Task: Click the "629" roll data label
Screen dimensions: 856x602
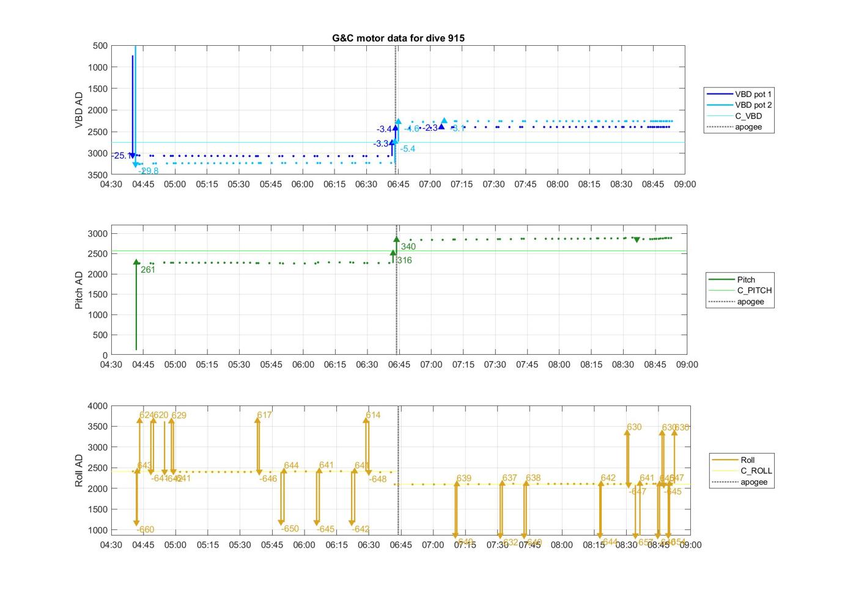Action: 179,415
